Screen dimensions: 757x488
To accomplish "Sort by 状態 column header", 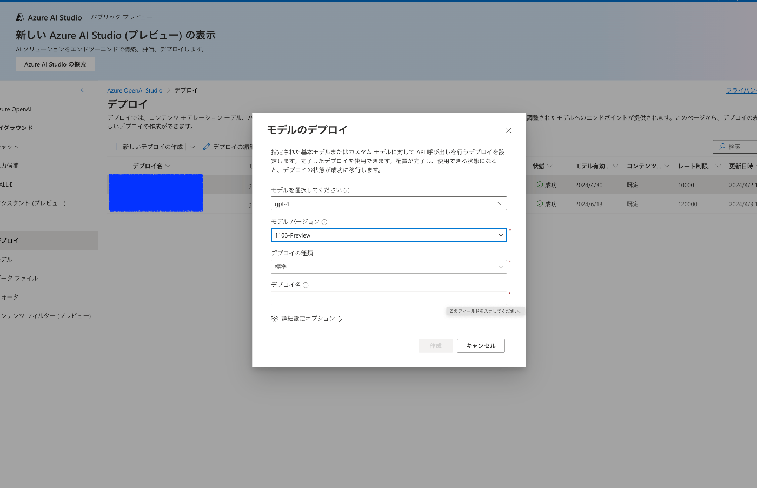I will tap(542, 166).
